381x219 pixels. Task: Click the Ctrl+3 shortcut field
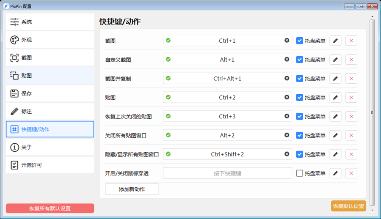(227, 116)
